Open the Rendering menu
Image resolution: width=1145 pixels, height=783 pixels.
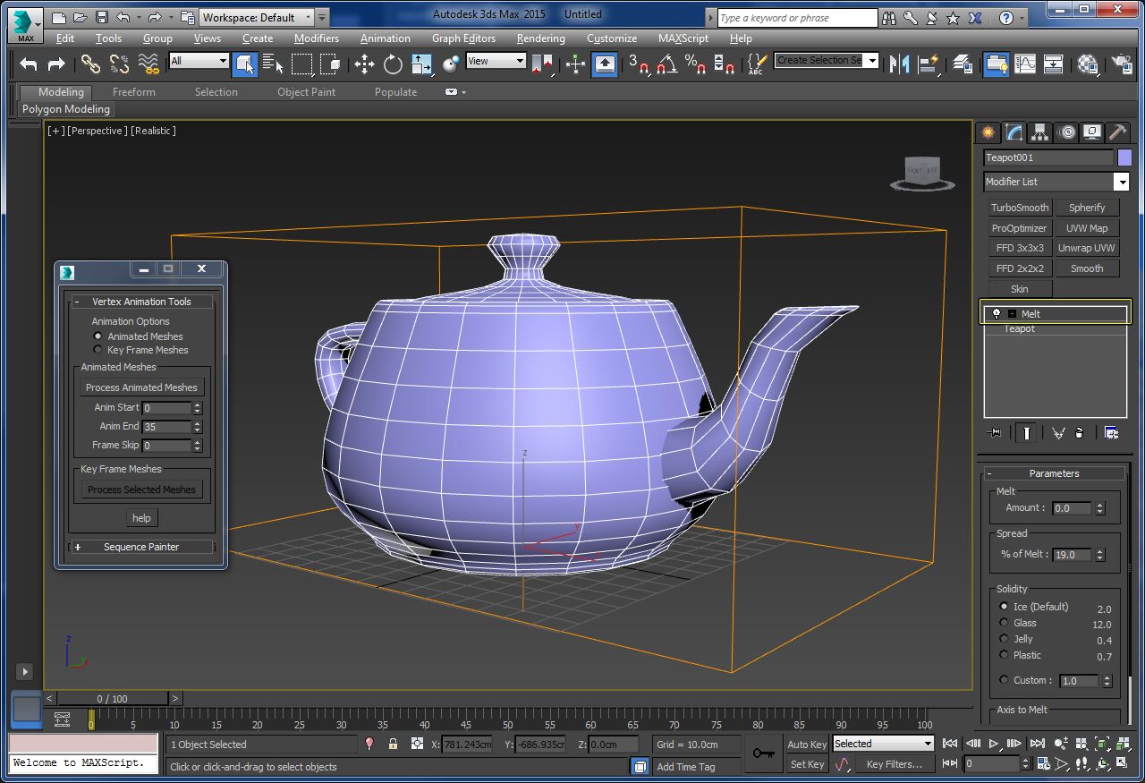(540, 38)
